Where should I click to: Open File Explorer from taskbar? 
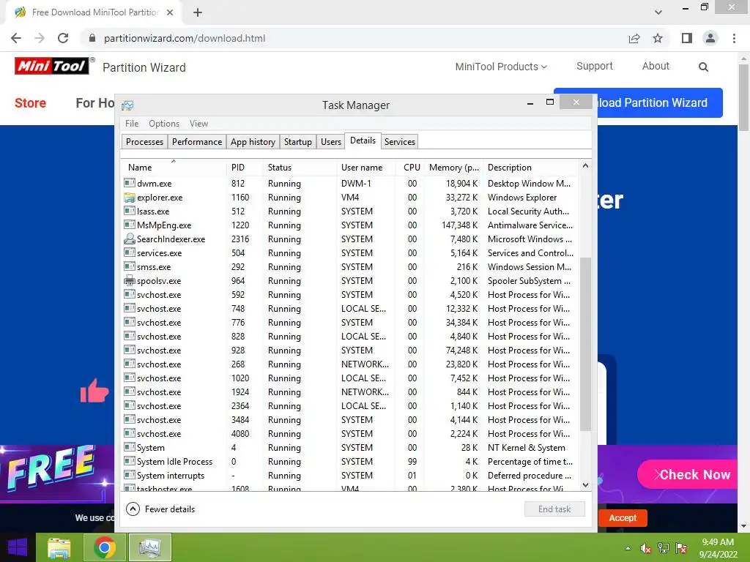click(x=59, y=547)
